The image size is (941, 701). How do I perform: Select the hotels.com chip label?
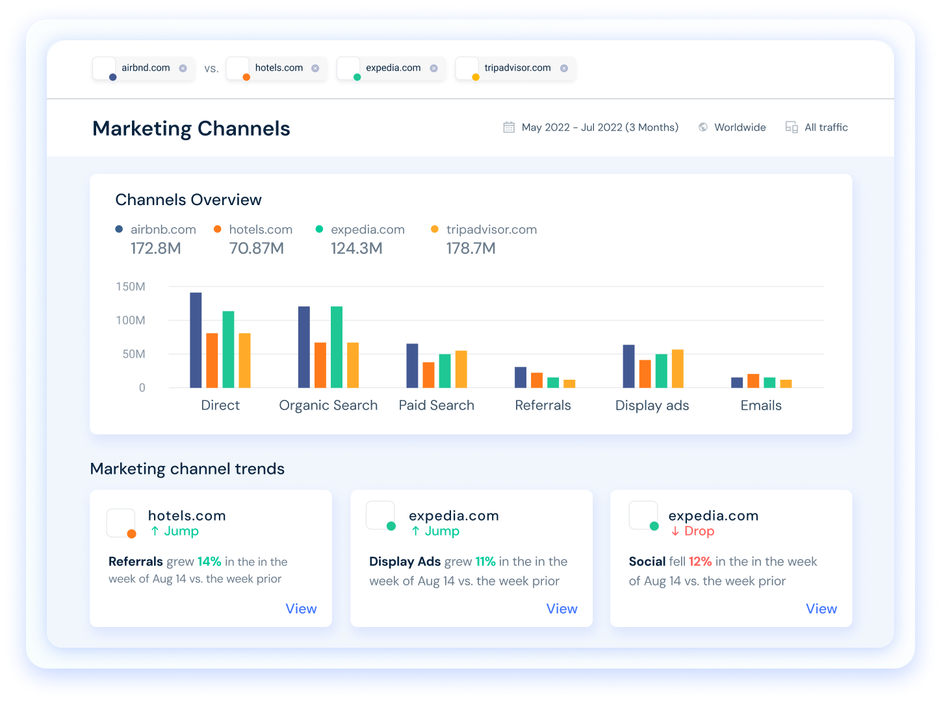(279, 68)
